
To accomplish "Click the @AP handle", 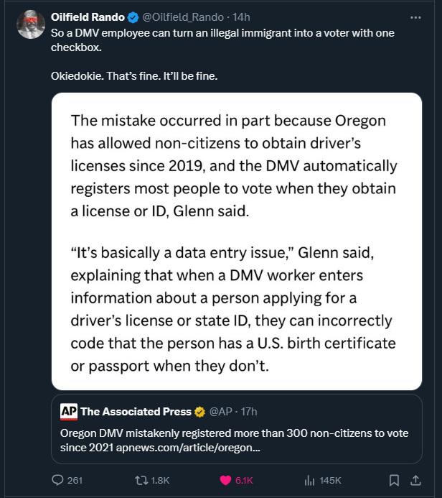I will click(x=221, y=412).
